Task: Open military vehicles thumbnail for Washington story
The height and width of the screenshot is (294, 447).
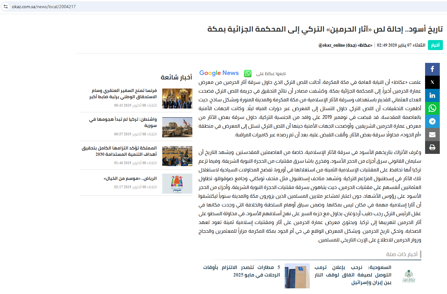Action: [177, 127]
